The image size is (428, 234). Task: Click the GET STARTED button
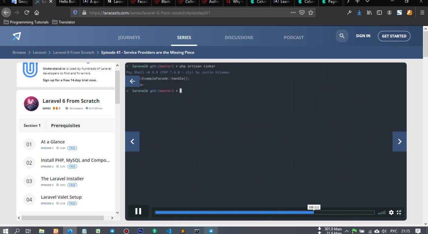pos(394,36)
